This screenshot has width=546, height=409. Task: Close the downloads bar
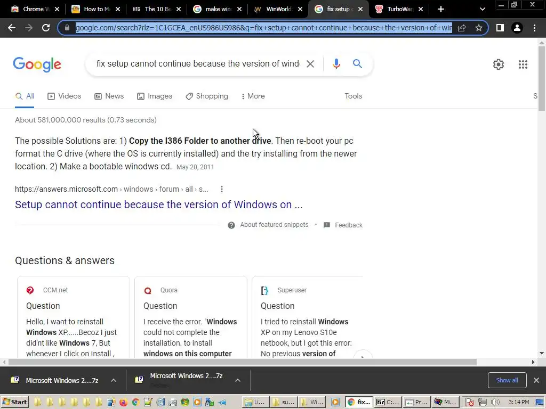(536, 380)
